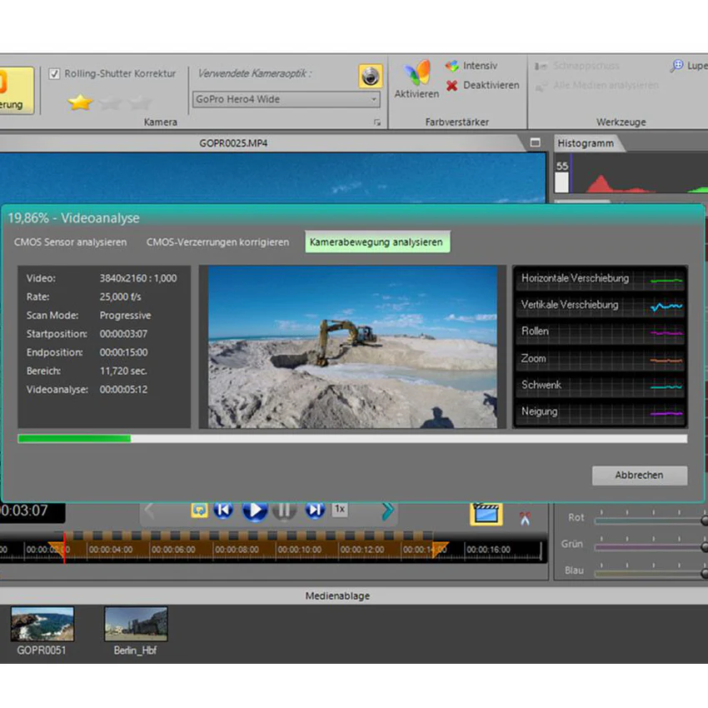Click the Endposition value 00:00:15:00
The height and width of the screenshot is (708, 708).
pos(123,352)
